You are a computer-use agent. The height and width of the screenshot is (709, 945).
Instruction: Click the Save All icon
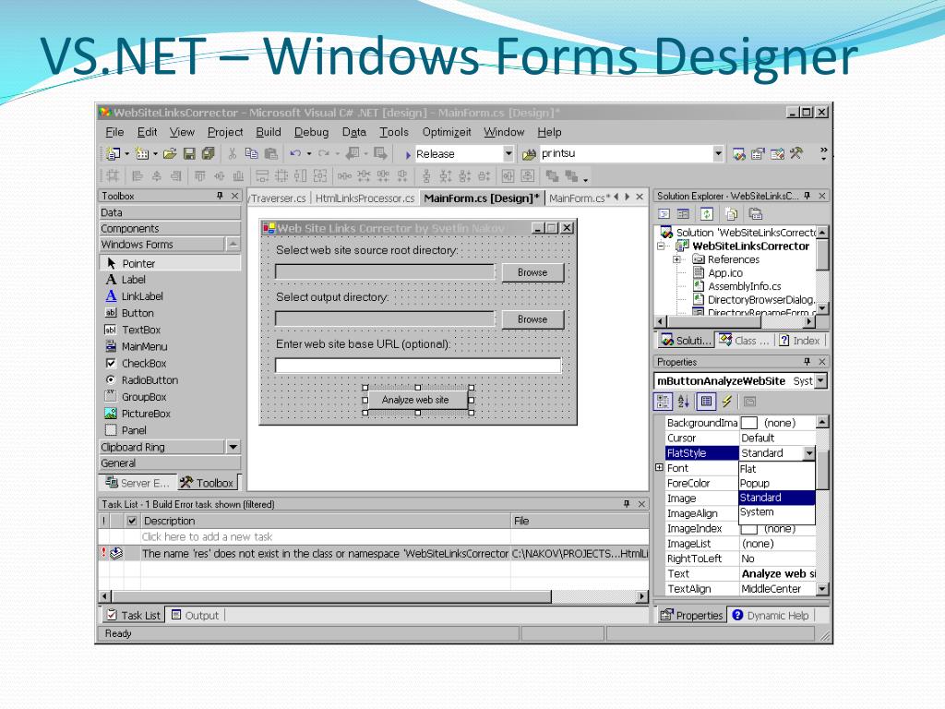[x=209, y=154]
